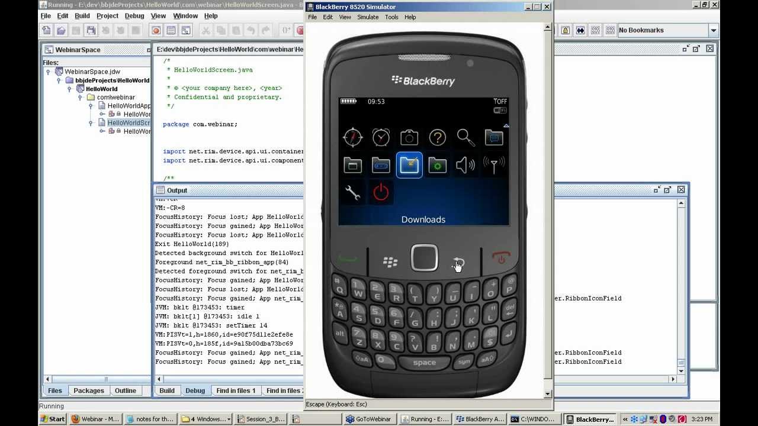758x426 pixels.
Task: Click the New File toolbar icon in JDE
Action: pos(46,30)
